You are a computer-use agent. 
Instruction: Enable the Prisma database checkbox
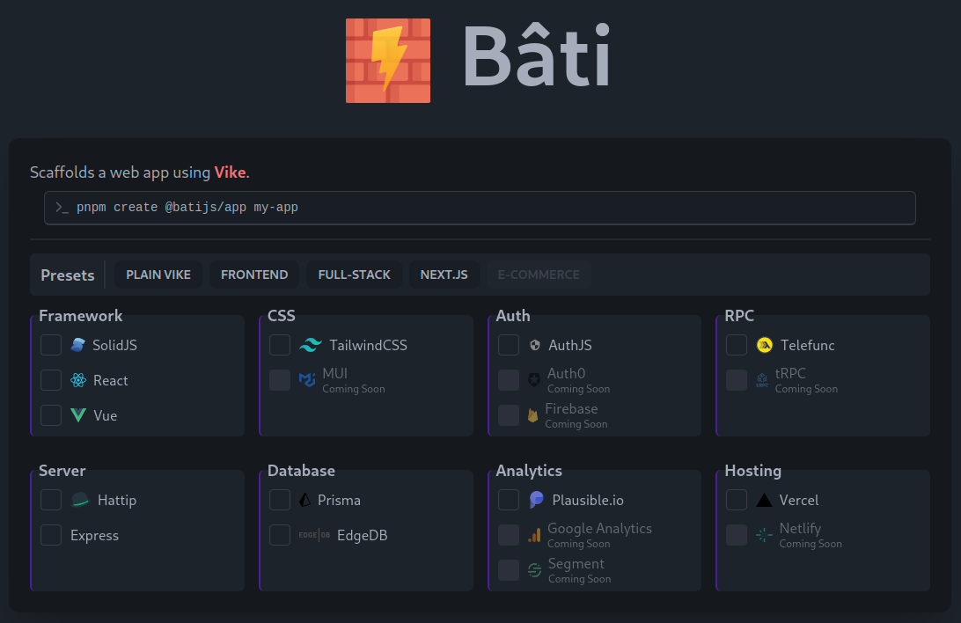point(280,500)
